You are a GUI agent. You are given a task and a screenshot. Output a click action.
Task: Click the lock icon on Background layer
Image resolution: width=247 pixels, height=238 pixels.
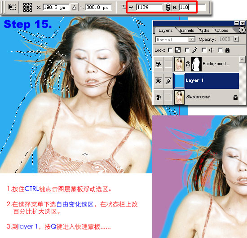point(235,97)
